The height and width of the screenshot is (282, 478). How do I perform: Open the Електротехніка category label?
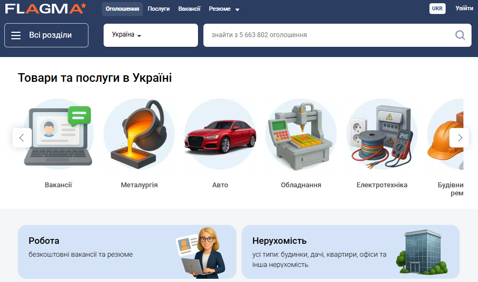tap(382, 185)
